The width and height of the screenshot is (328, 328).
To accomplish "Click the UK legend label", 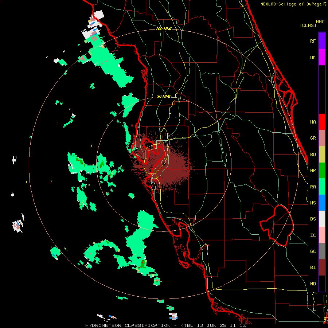I will click(313, 58).
